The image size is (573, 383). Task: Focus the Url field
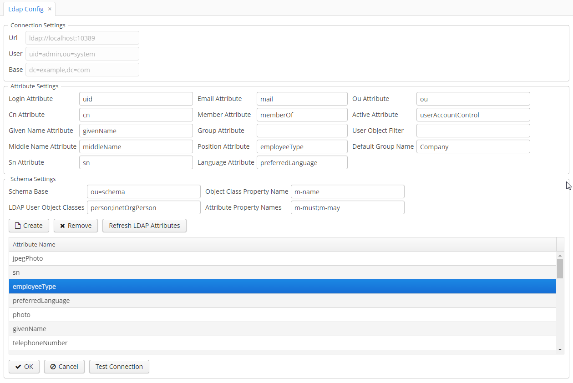pyautogui.click(x=82, y=38)
